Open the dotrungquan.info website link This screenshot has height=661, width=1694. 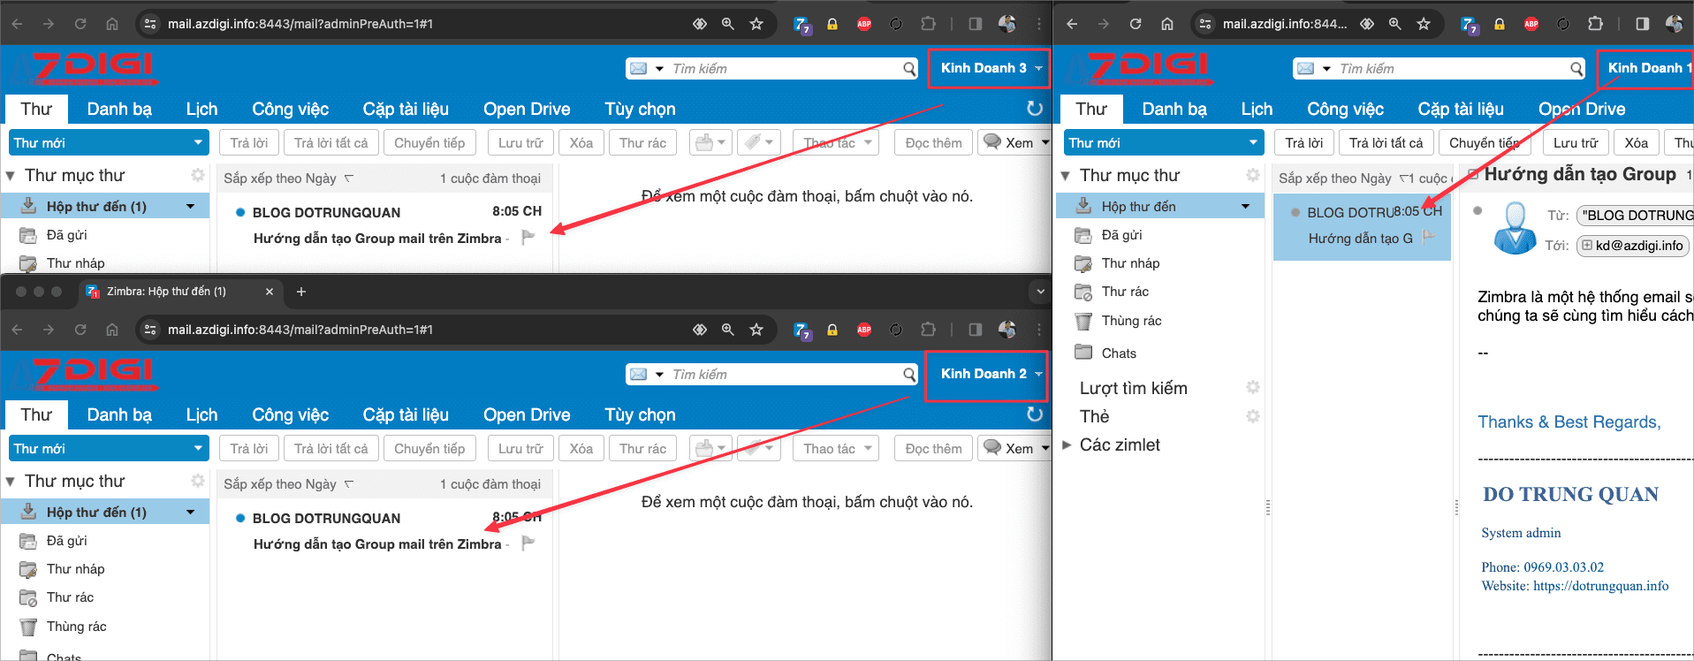tap(1600, 586)
